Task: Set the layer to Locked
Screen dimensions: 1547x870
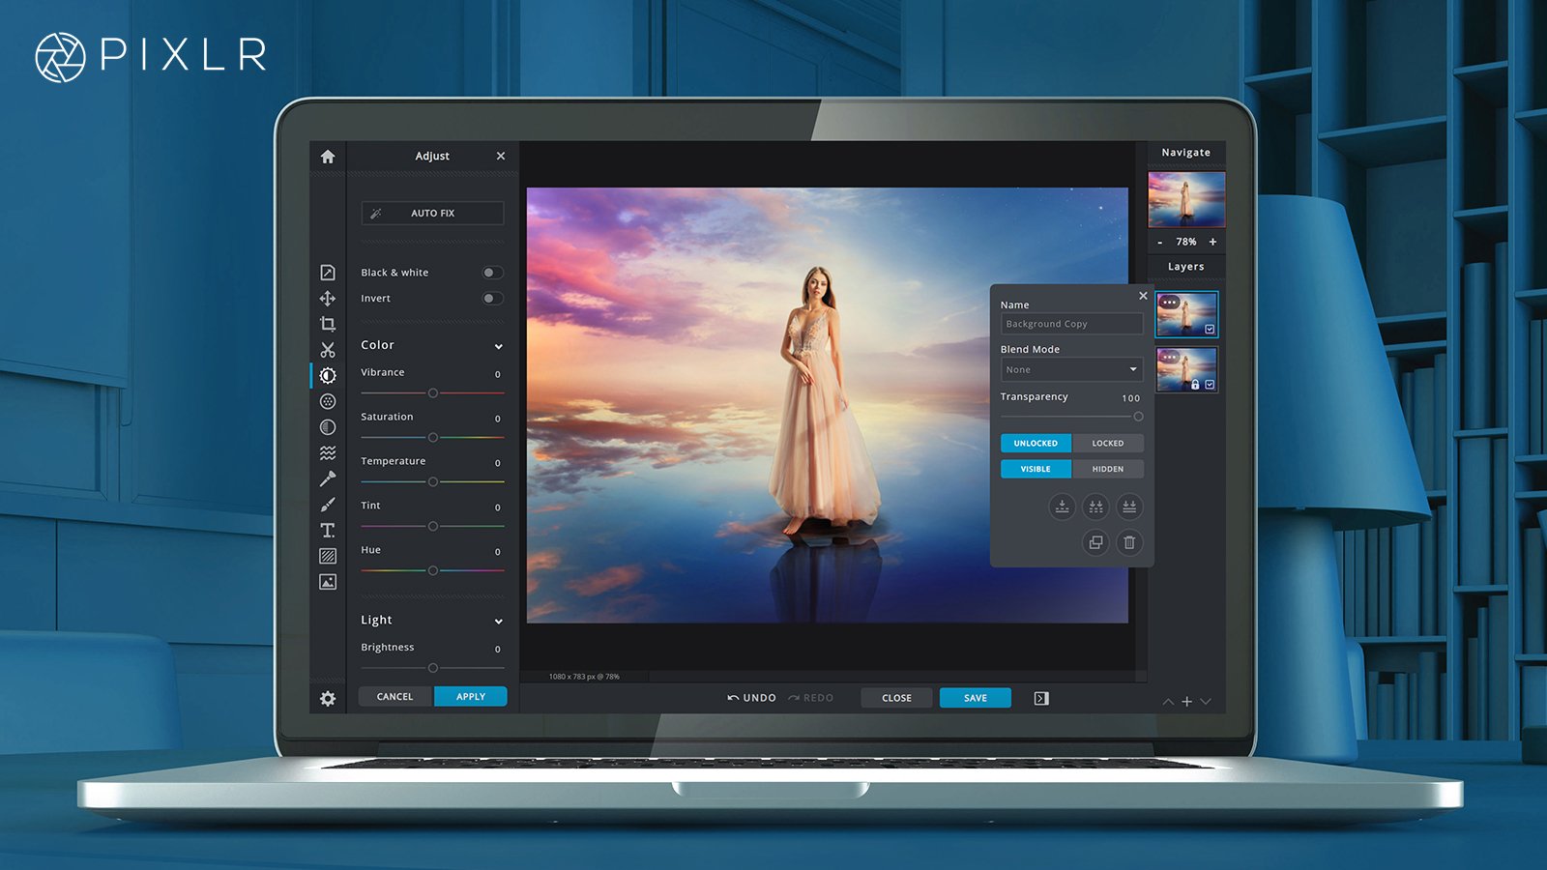Action: (x=1107, y=443)
